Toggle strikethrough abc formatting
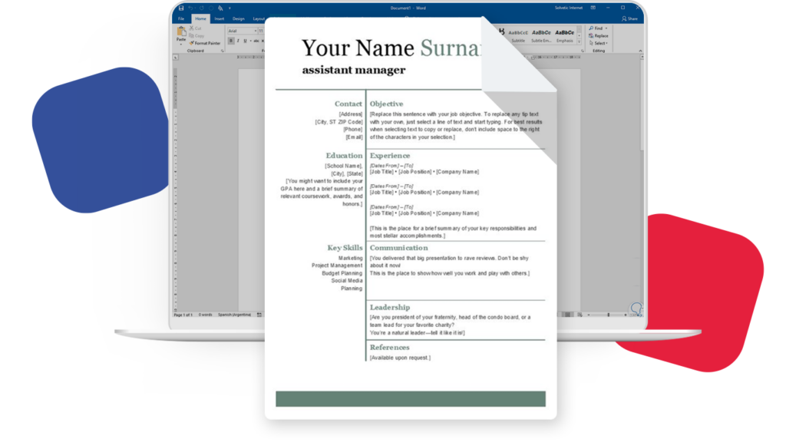 click(256, 41)
